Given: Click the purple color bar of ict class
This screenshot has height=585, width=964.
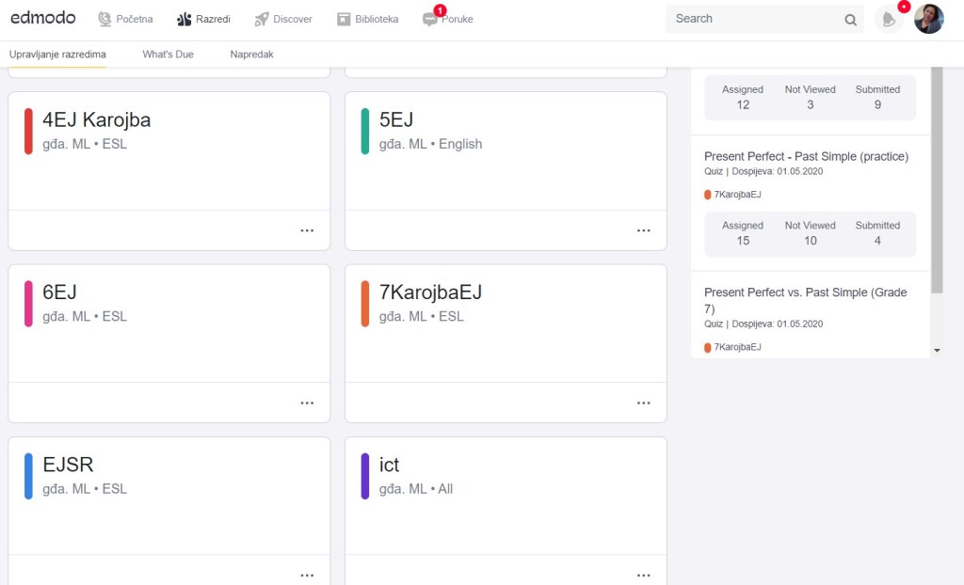Looking at the screenshot, I should point(365,476).
